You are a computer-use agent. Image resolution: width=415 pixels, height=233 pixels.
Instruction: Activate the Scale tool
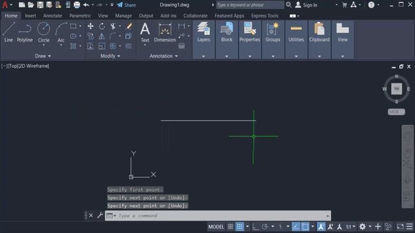pos(102,46)
